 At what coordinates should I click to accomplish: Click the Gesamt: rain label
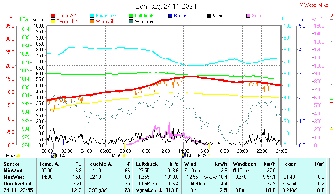pos(289,184)
